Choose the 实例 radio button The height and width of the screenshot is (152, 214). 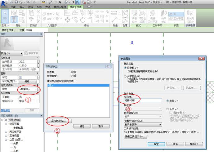point(167,109)
